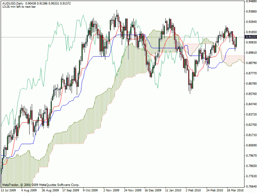This screenshot has height=193, width=257.
Task: Click the '13:26 min left to next bar' text
Action: click(x=19, y=7)
